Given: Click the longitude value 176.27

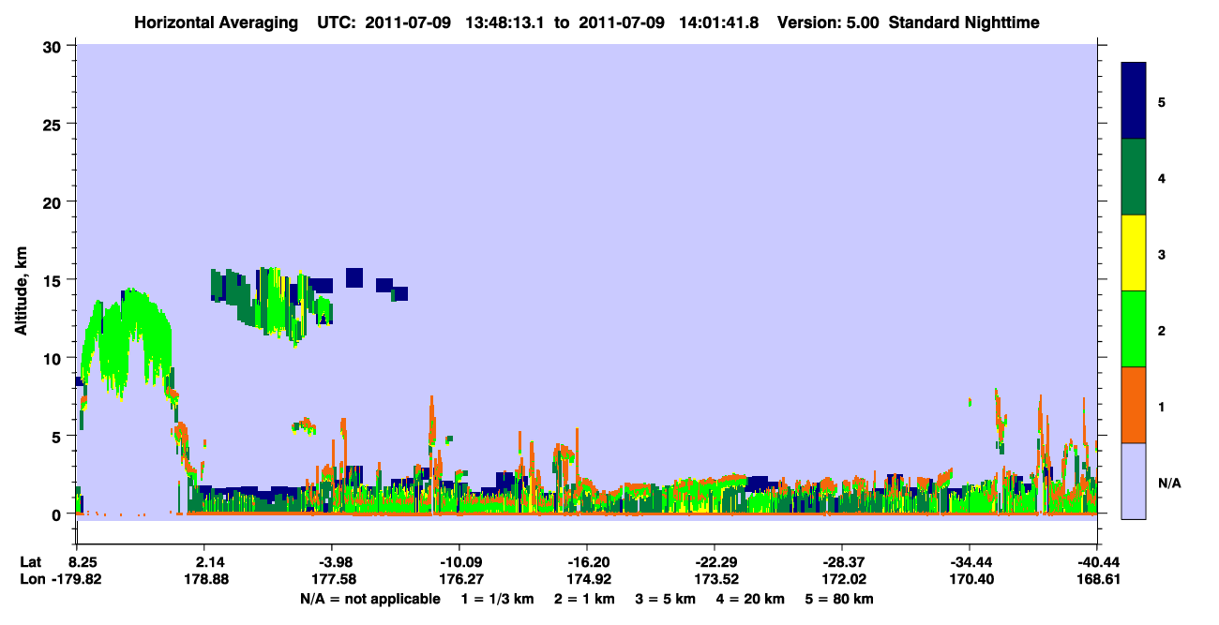Looking at the screenshot, I should [459, 580].
